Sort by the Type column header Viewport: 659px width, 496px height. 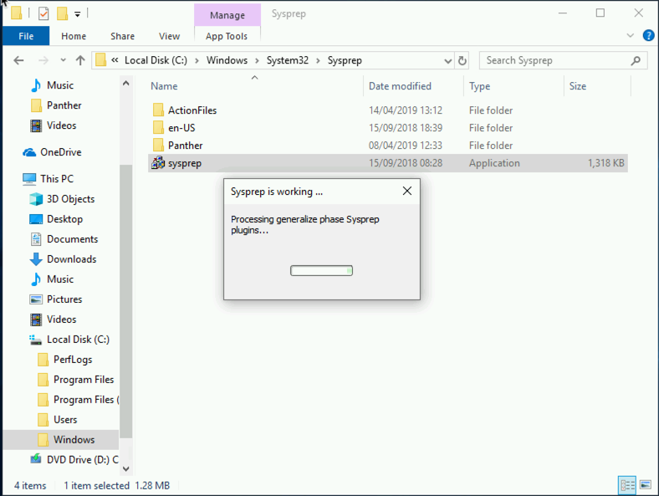[x=479, y=86]
